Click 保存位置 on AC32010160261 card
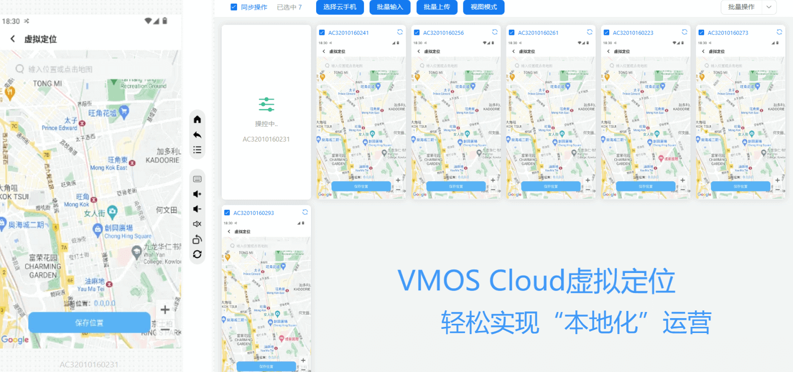793x372 pixels. point(551,186)
